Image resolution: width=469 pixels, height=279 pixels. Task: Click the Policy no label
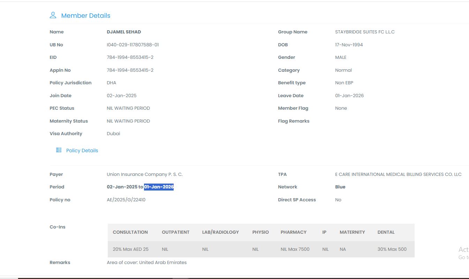pos(60,200)
